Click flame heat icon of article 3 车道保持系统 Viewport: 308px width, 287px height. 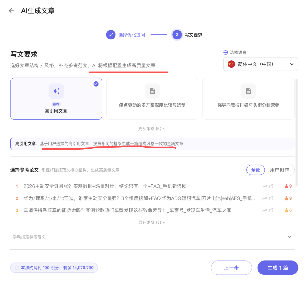(286, 210)
